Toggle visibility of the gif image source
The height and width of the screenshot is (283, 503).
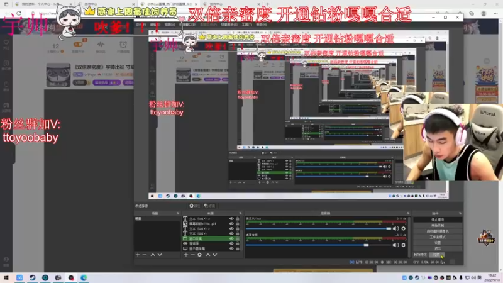231,224
